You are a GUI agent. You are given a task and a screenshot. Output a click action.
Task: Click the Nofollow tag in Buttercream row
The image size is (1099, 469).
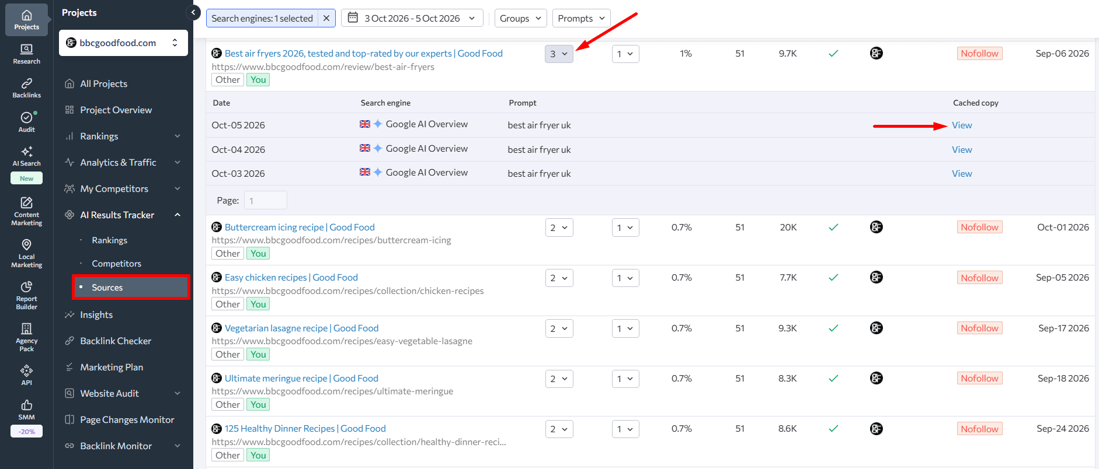click(979, 227)
